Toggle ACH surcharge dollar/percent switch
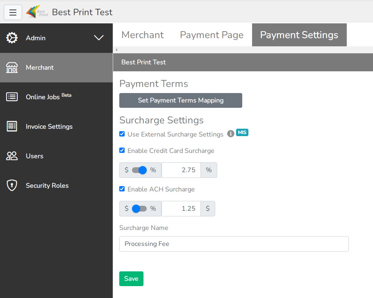This screenshot has height=298, width=373. [139, 209]
